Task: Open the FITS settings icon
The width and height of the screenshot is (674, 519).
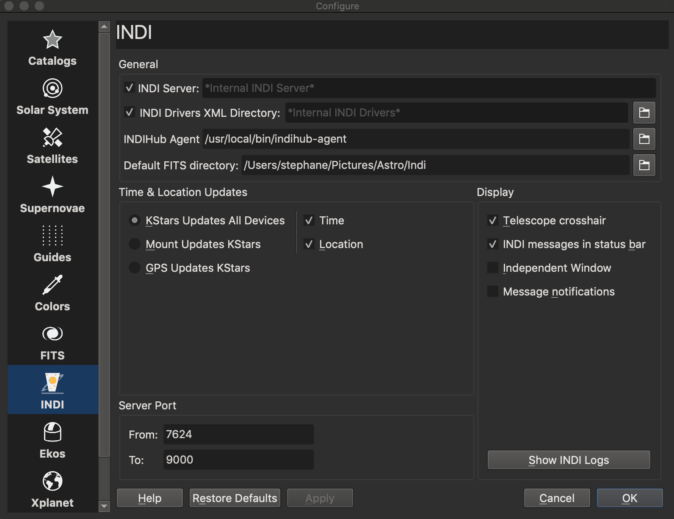Action: point(52,334)
